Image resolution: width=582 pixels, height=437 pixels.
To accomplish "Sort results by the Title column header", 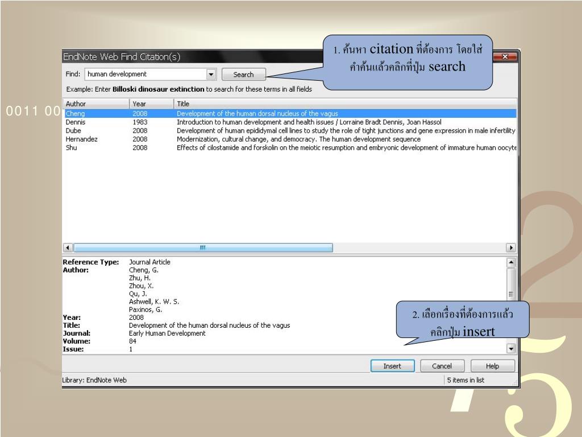I will coord(345,104).
